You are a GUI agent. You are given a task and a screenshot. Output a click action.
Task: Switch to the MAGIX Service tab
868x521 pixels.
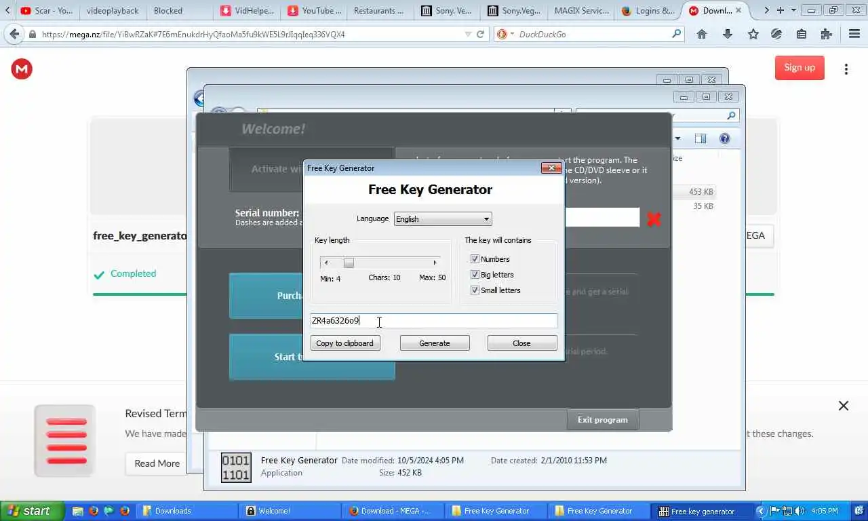coord(580,10)
